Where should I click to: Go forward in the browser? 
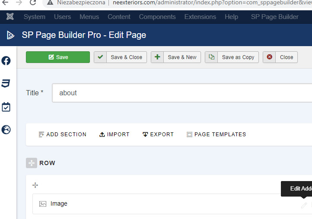19,3
